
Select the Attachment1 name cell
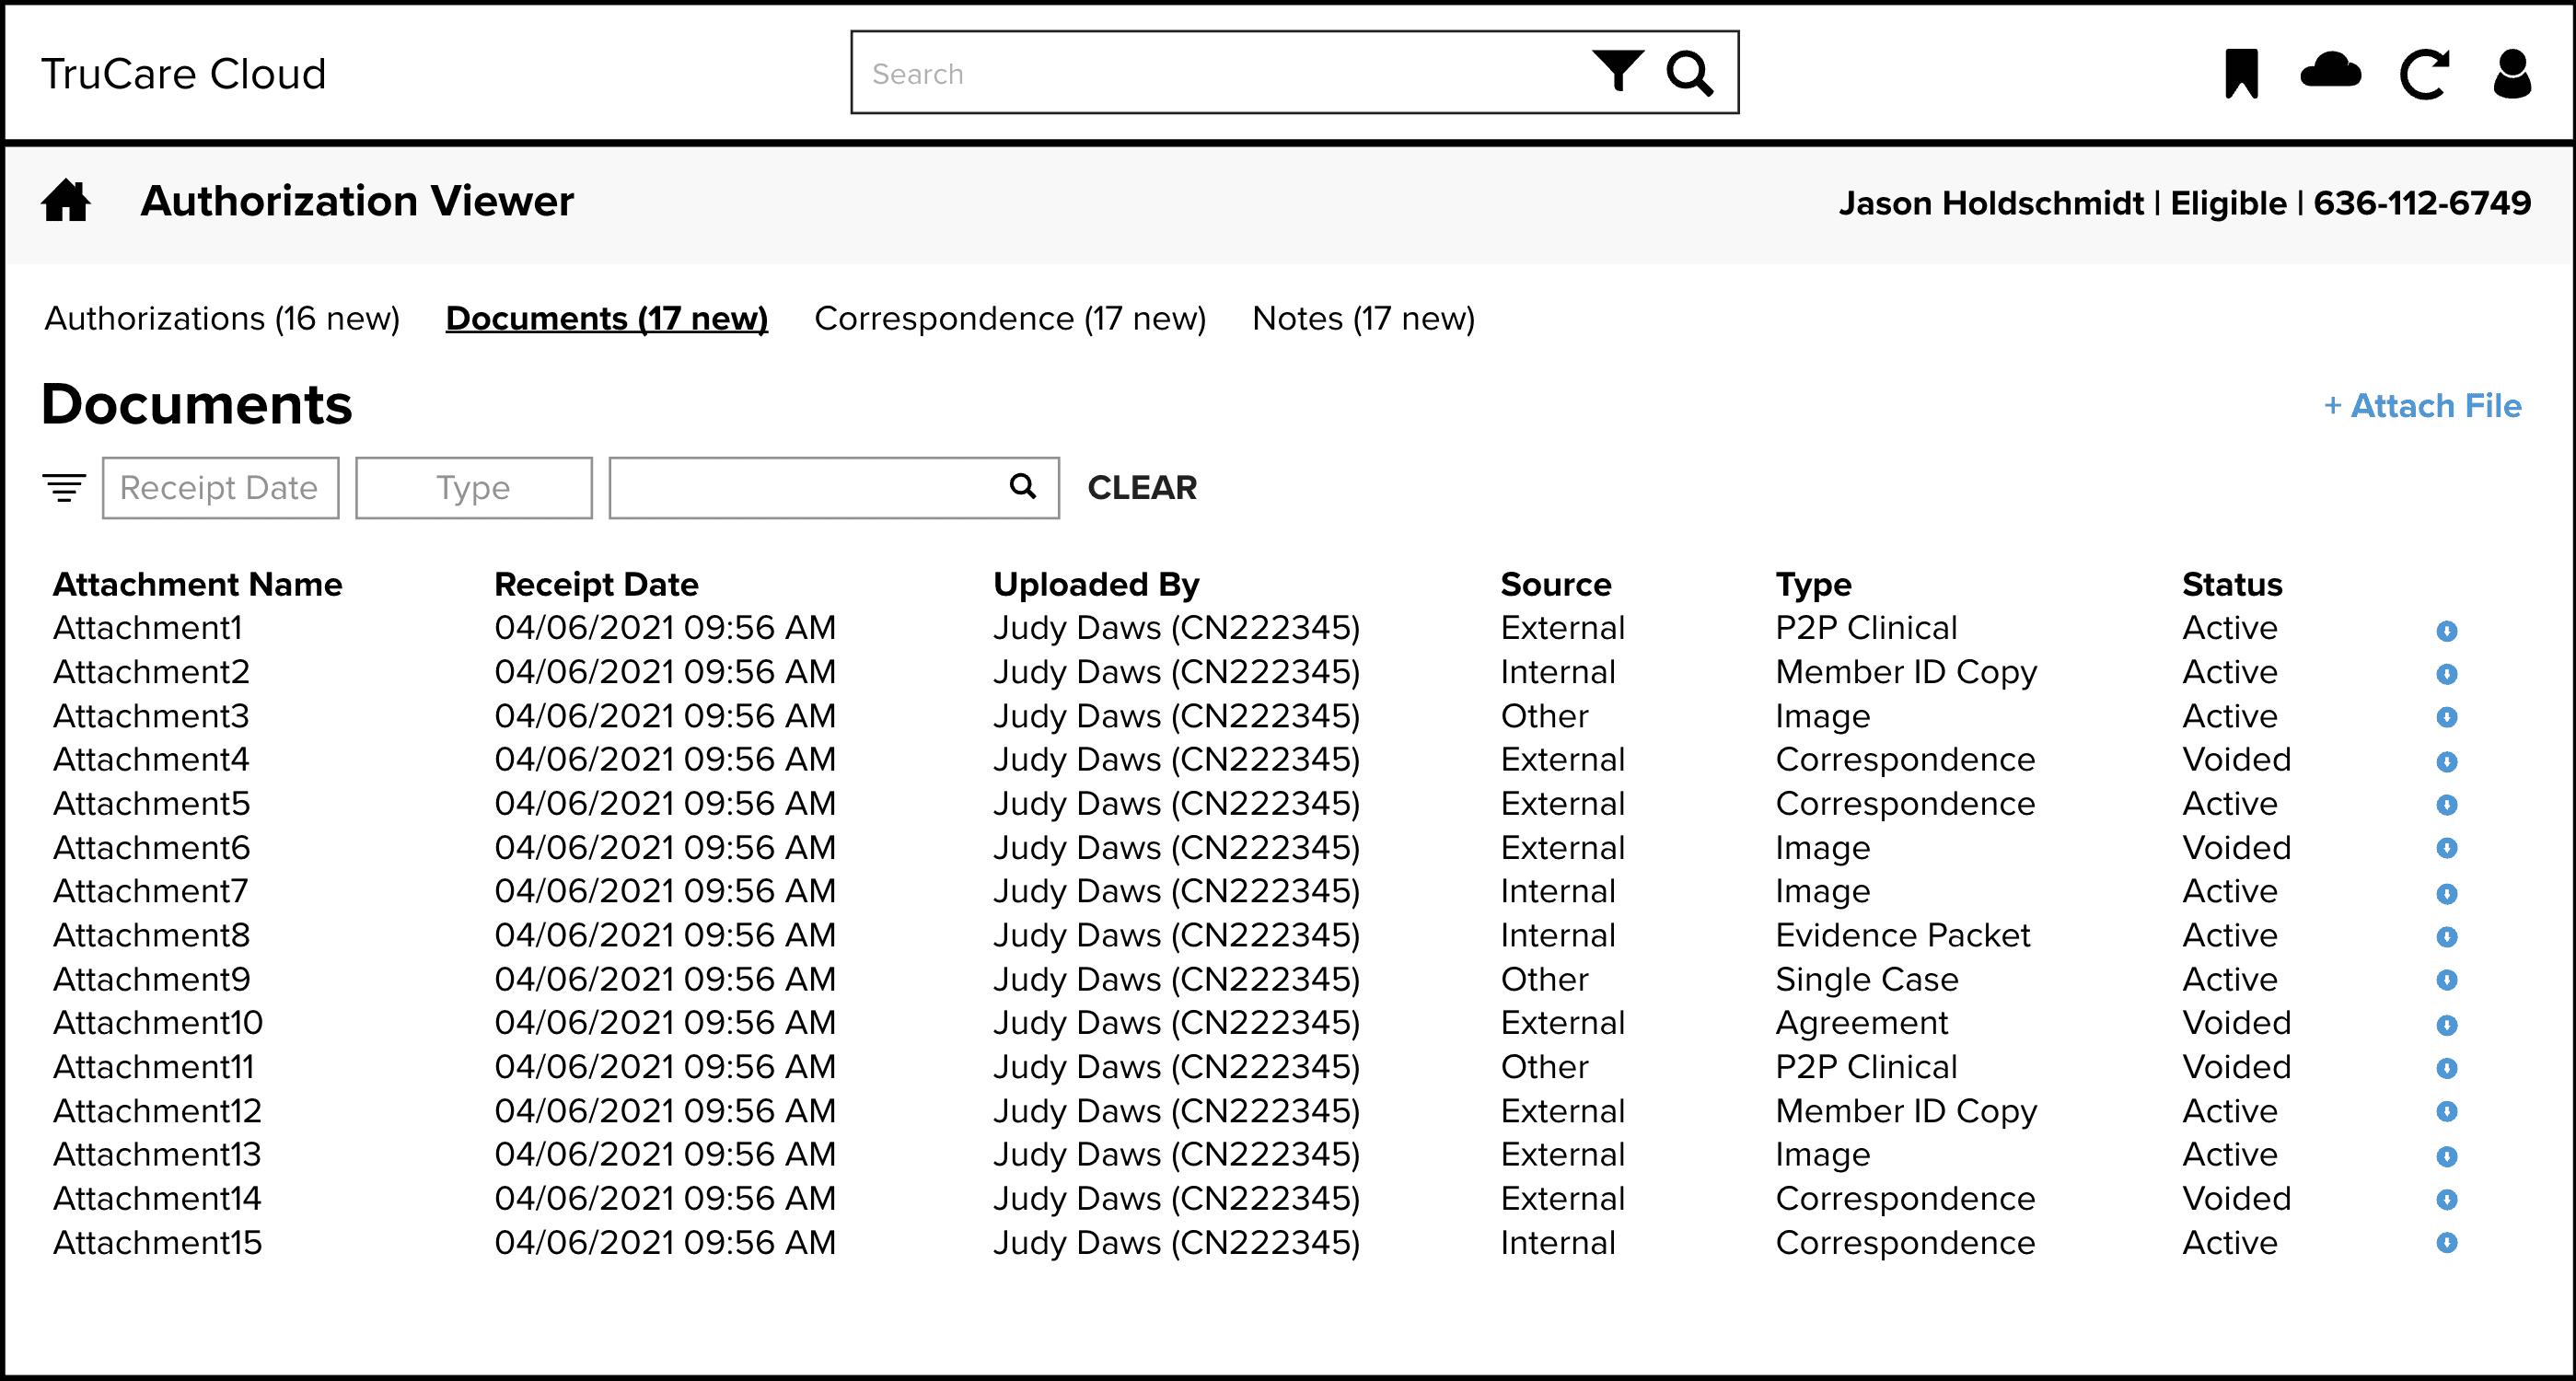pyautogui.click(x=148, y=628)
